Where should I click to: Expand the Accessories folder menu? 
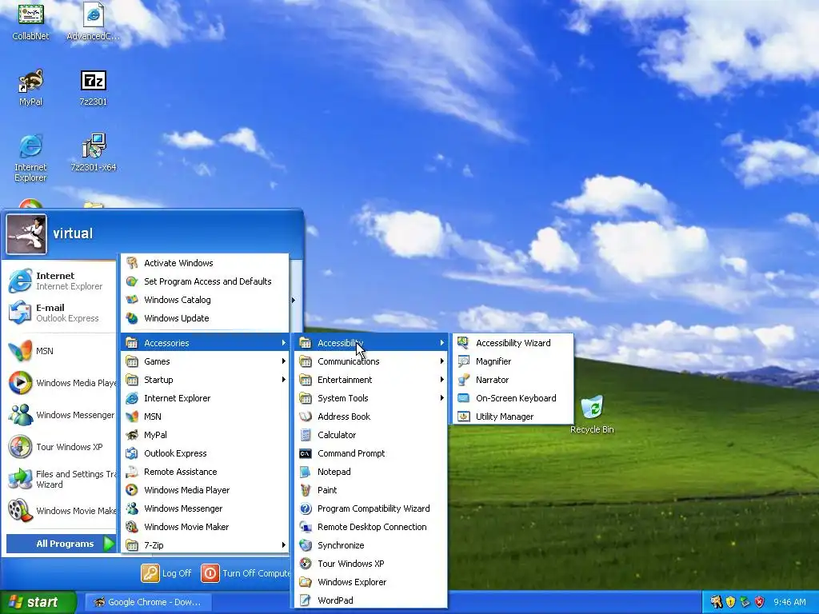point(205,343)
